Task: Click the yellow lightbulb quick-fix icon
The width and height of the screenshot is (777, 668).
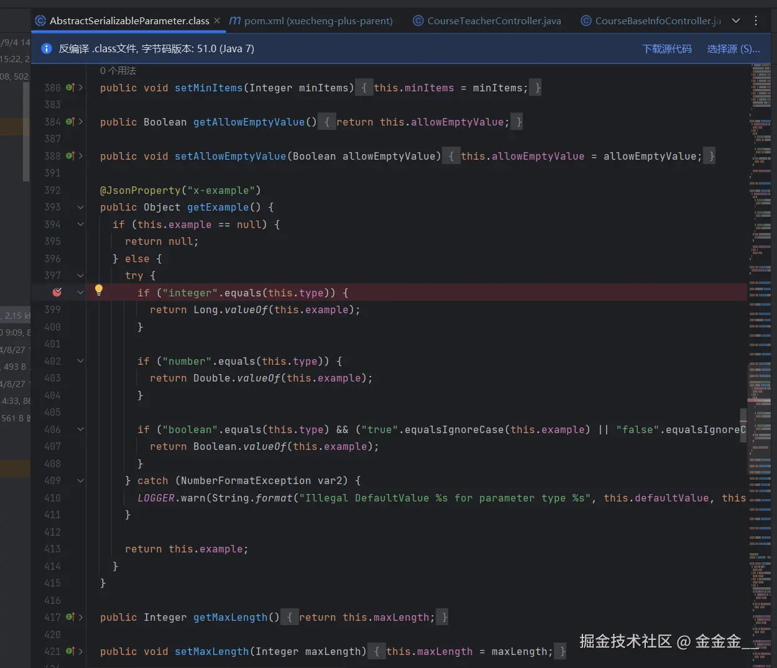Action: [x=98, y=290]
